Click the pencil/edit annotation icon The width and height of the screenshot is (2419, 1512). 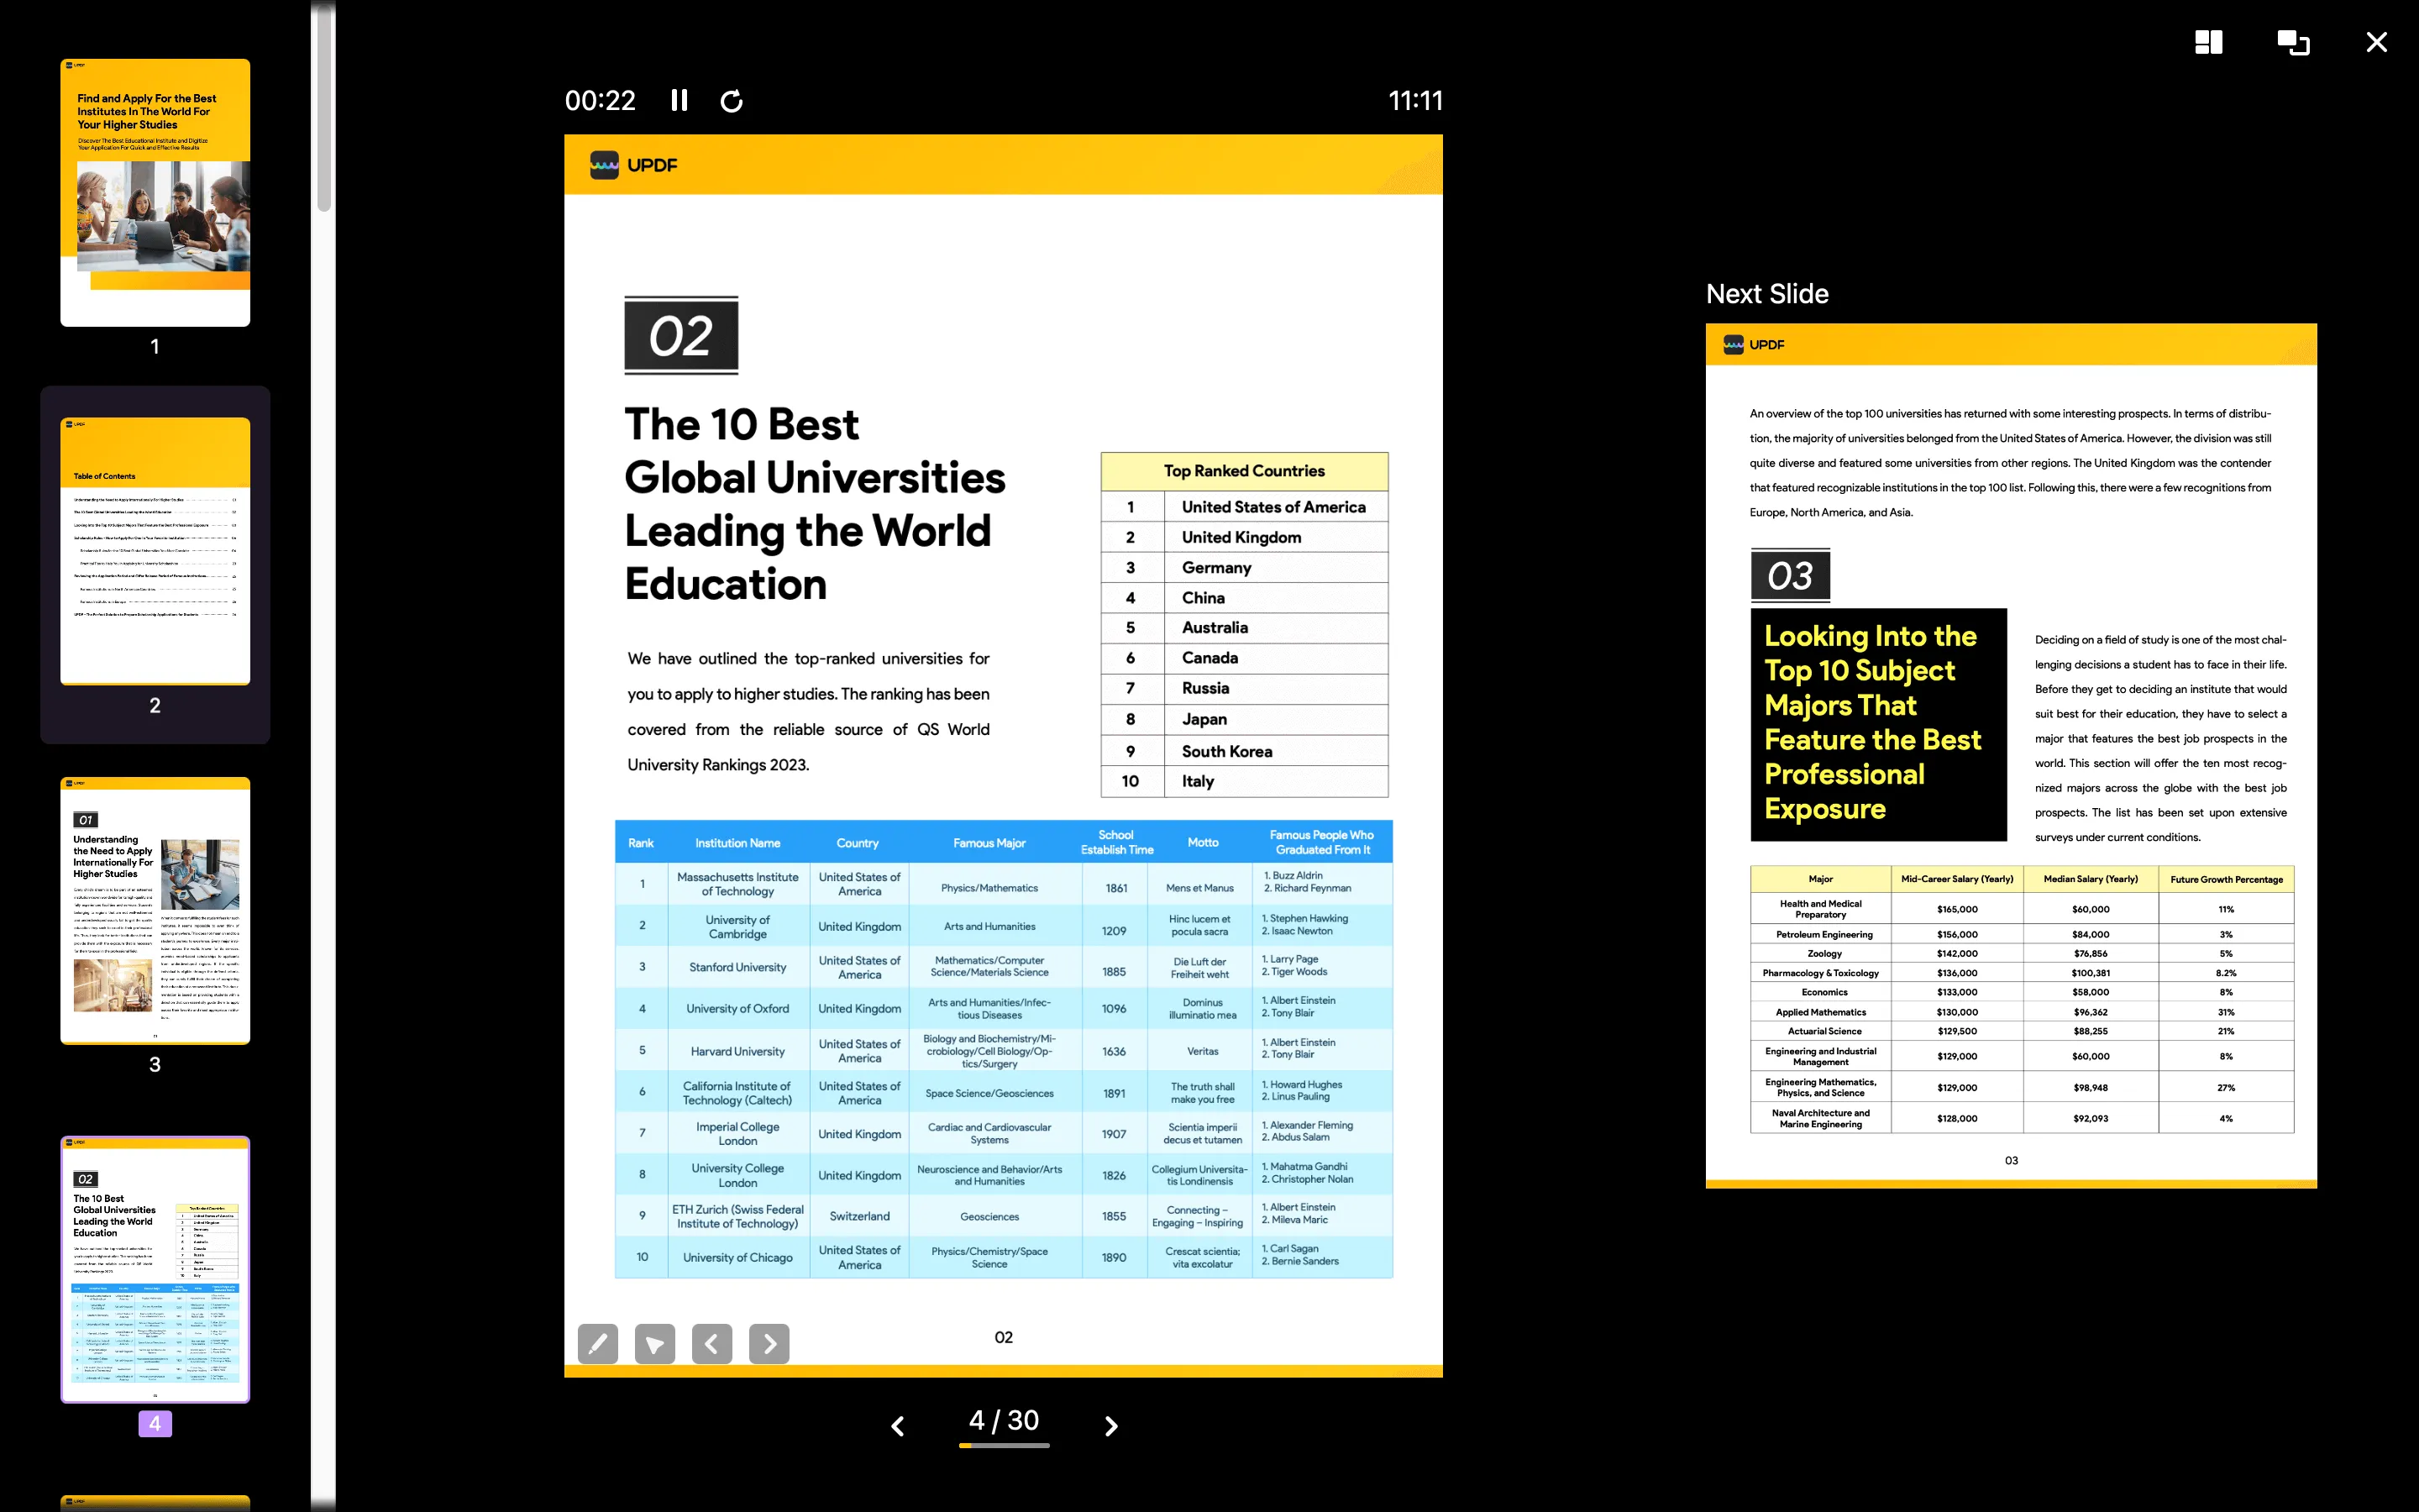pyautogui.click(x=597, y=1343)
